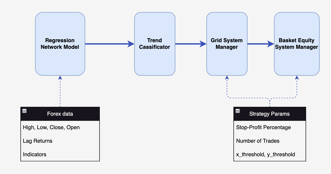This screenshot has width=331, height=174.
Task: Select arrow from Trend Cassificator to Grid Manager
Action: [191, 44]
